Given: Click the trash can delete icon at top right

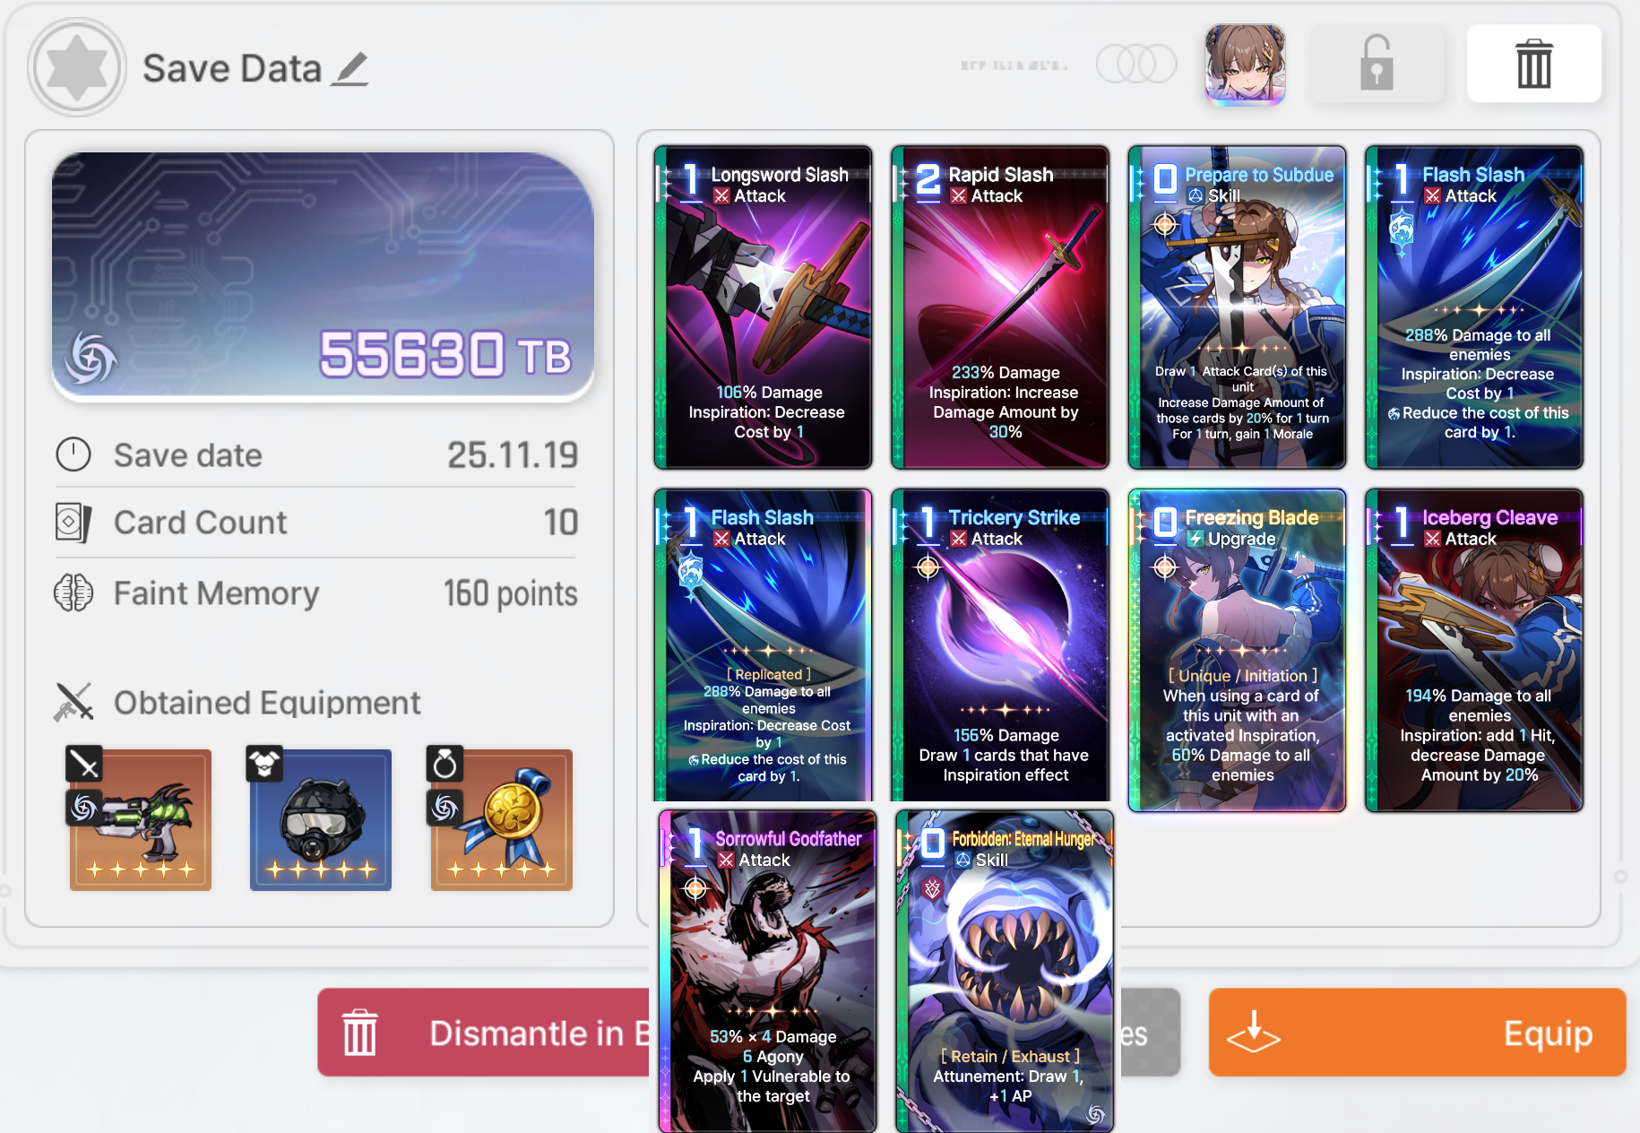Looking at the screenshot, I should pyautogui.click(x=1533, y=64).
